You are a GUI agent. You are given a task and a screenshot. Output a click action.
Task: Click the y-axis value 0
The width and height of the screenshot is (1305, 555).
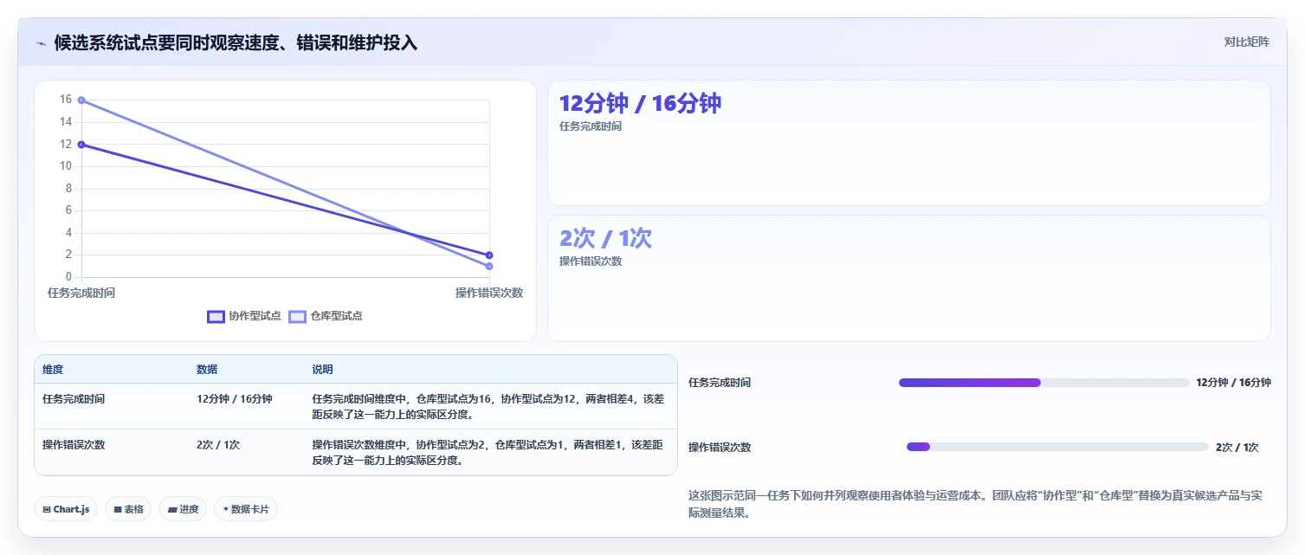pos(69,277)
